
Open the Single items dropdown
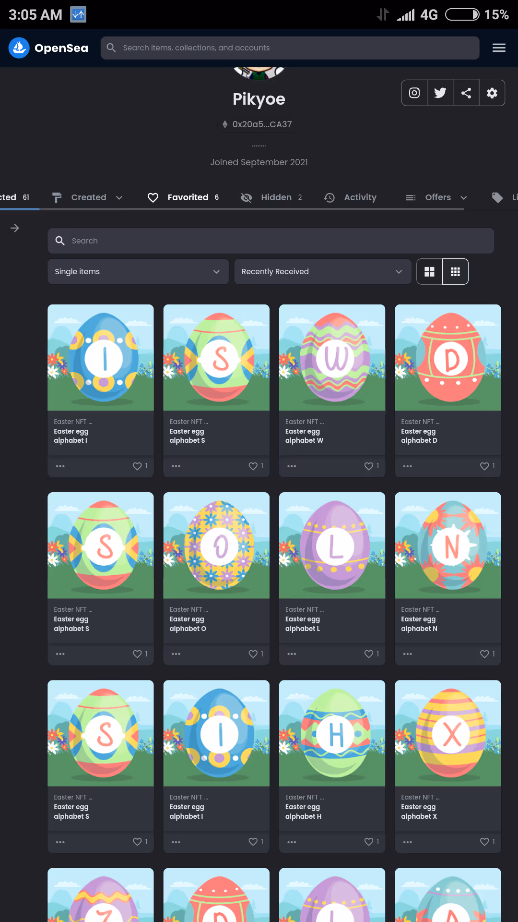[x=138, y=272]
